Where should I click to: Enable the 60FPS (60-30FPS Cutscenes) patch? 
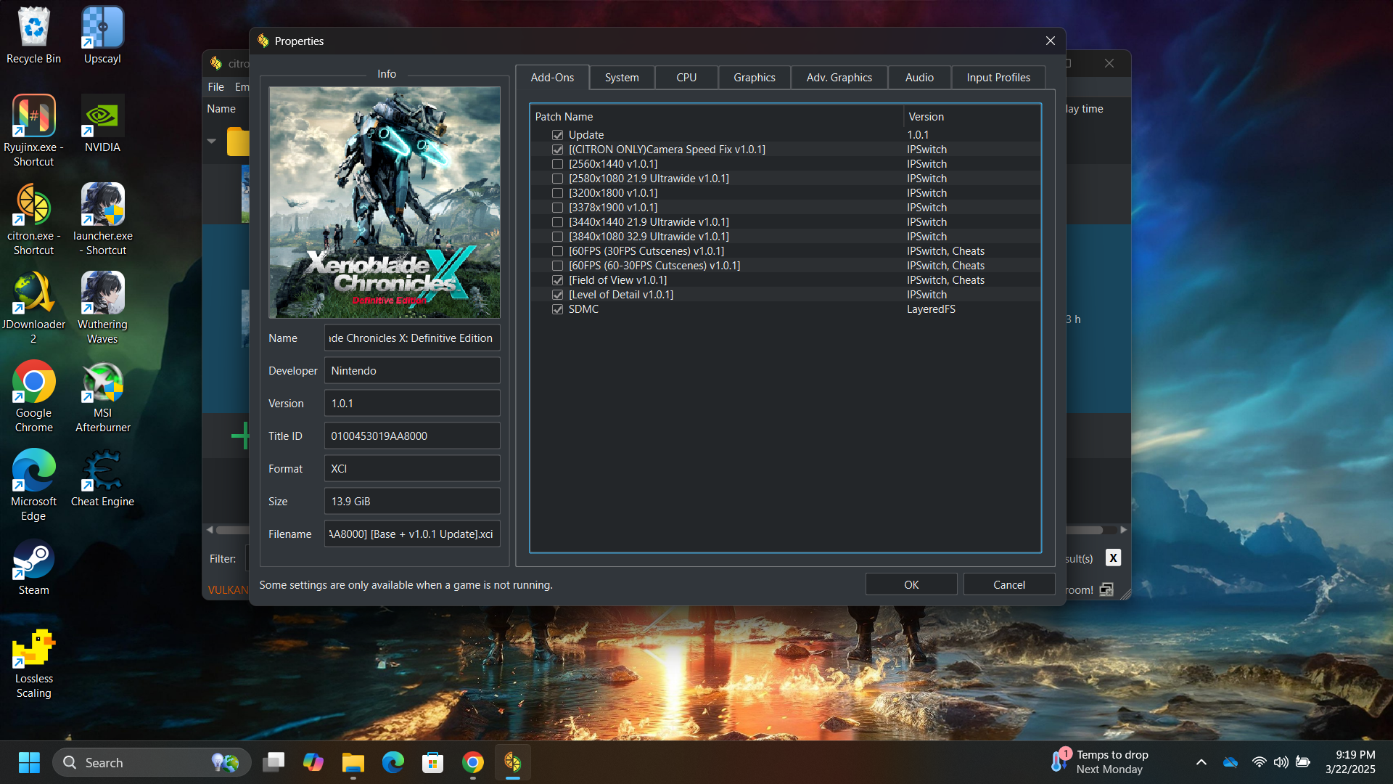[x=557, y=266]
